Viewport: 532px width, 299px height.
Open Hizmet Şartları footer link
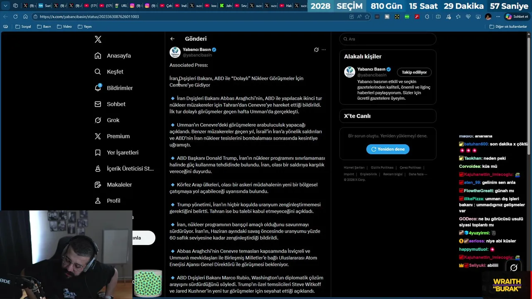tap(354, 168)
